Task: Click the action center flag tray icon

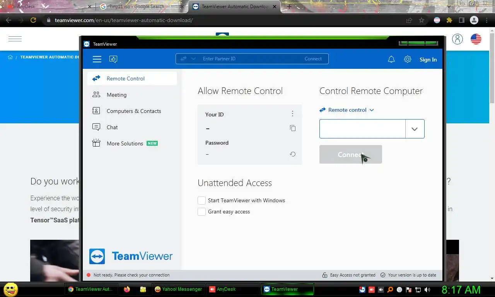Action: 409,289
